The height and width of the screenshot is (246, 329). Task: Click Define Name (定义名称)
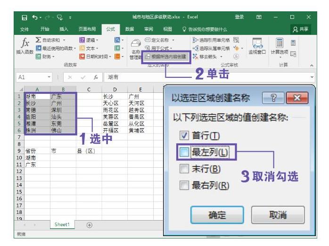157,40
